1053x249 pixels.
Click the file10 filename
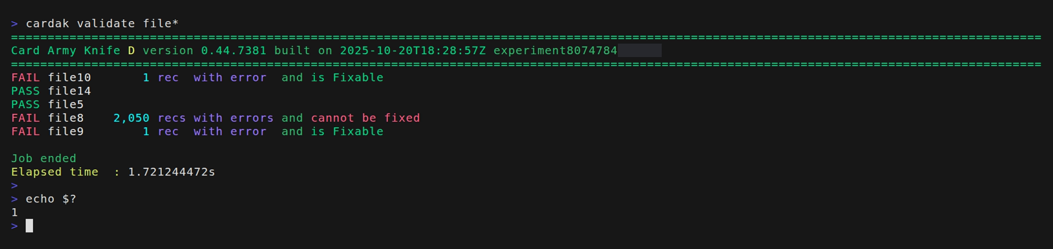[x=69, y=77]
